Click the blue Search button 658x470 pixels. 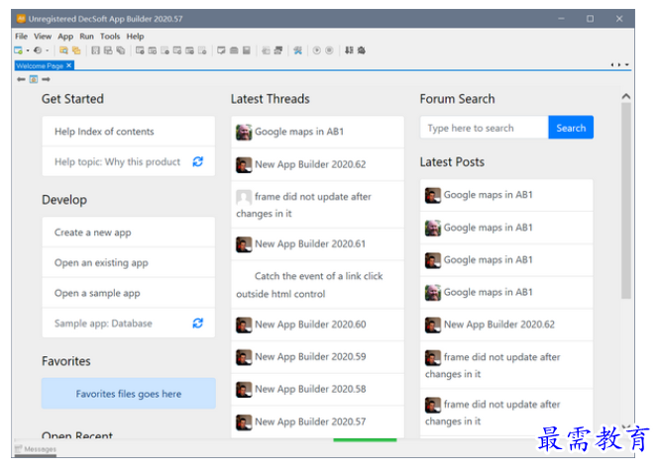click(571, 128)
